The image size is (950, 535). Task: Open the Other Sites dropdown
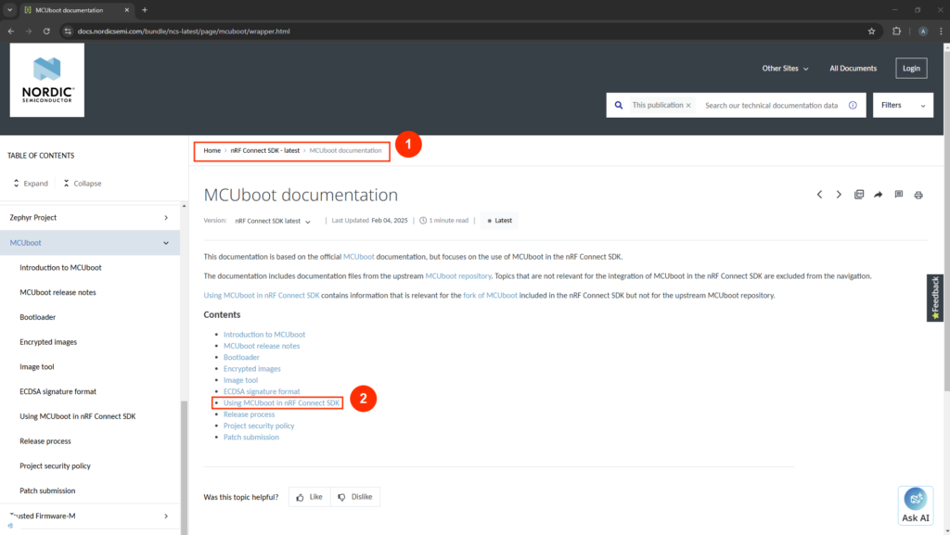tap(785, 69)
